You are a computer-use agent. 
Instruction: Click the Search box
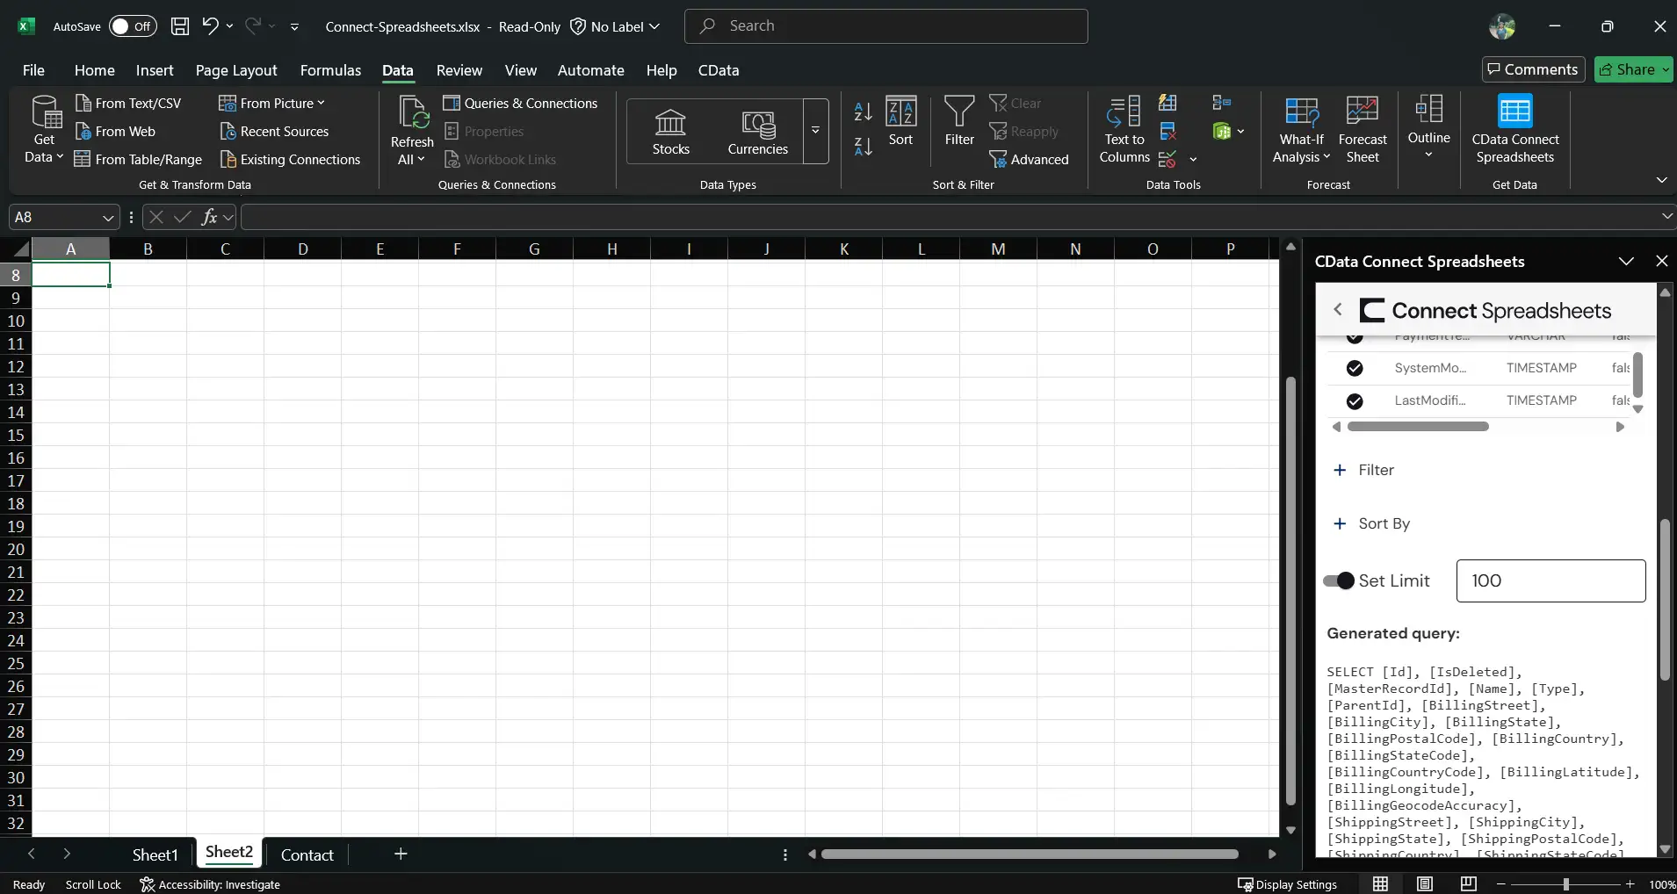click(x=885, y=26)
